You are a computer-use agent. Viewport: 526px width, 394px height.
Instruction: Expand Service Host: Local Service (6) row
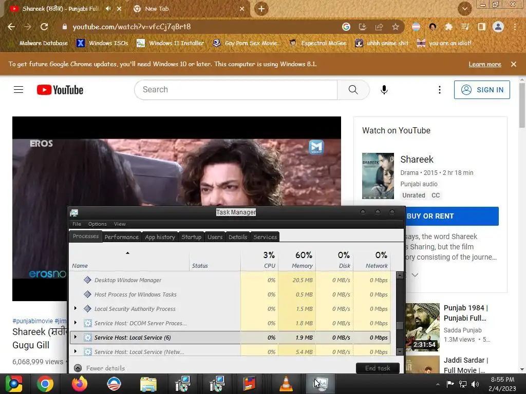tap(76, 337)
